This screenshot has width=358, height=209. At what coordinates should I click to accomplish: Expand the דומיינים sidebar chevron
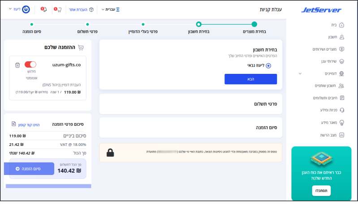[300, 73]
